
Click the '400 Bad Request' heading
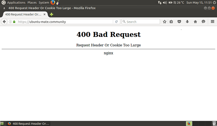(x=108, y=34)
